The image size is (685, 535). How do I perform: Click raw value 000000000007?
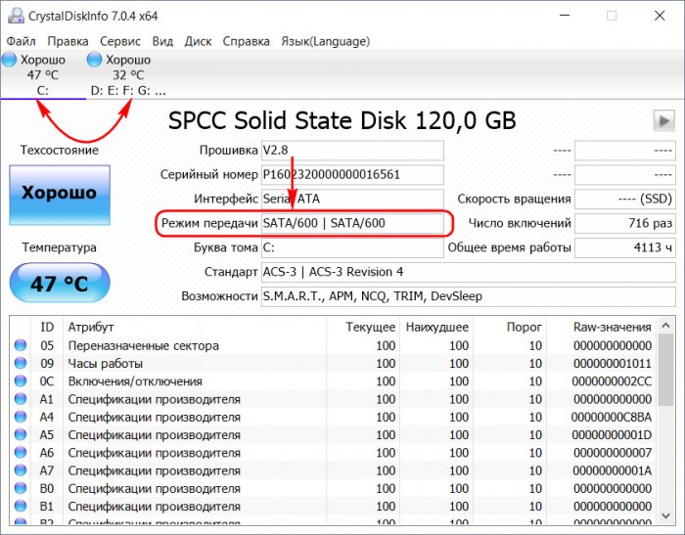(613, 453)
